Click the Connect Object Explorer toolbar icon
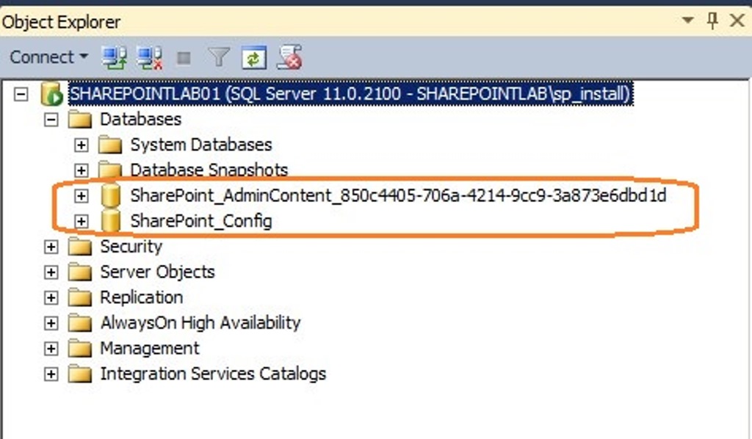Screen dimensions: 752x439 [114, 57]
